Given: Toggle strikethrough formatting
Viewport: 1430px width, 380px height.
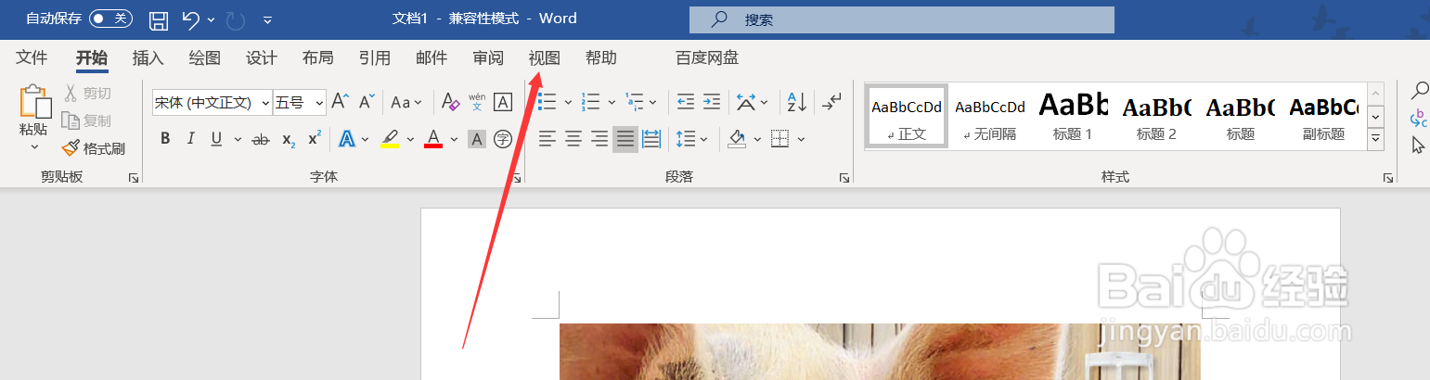Looking at the screenshot, I should [262, 139].
